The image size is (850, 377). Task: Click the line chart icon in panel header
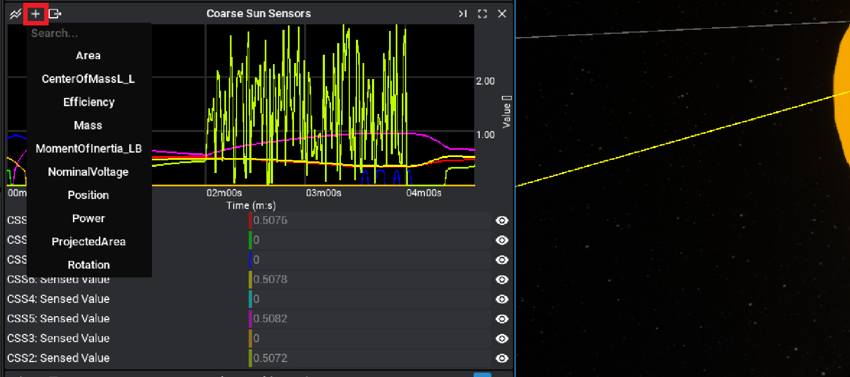point(15,14)
